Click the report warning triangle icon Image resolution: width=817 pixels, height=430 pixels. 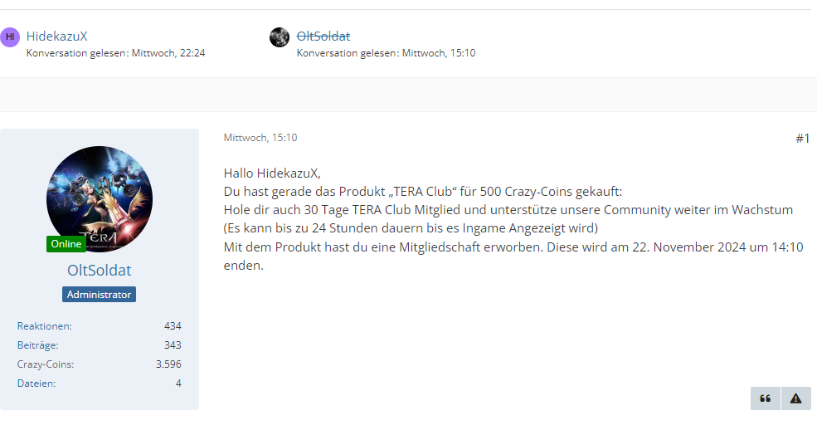tap(795, 398)
